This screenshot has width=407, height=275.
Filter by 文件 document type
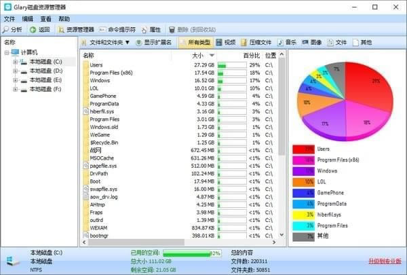tap(337, 42)
